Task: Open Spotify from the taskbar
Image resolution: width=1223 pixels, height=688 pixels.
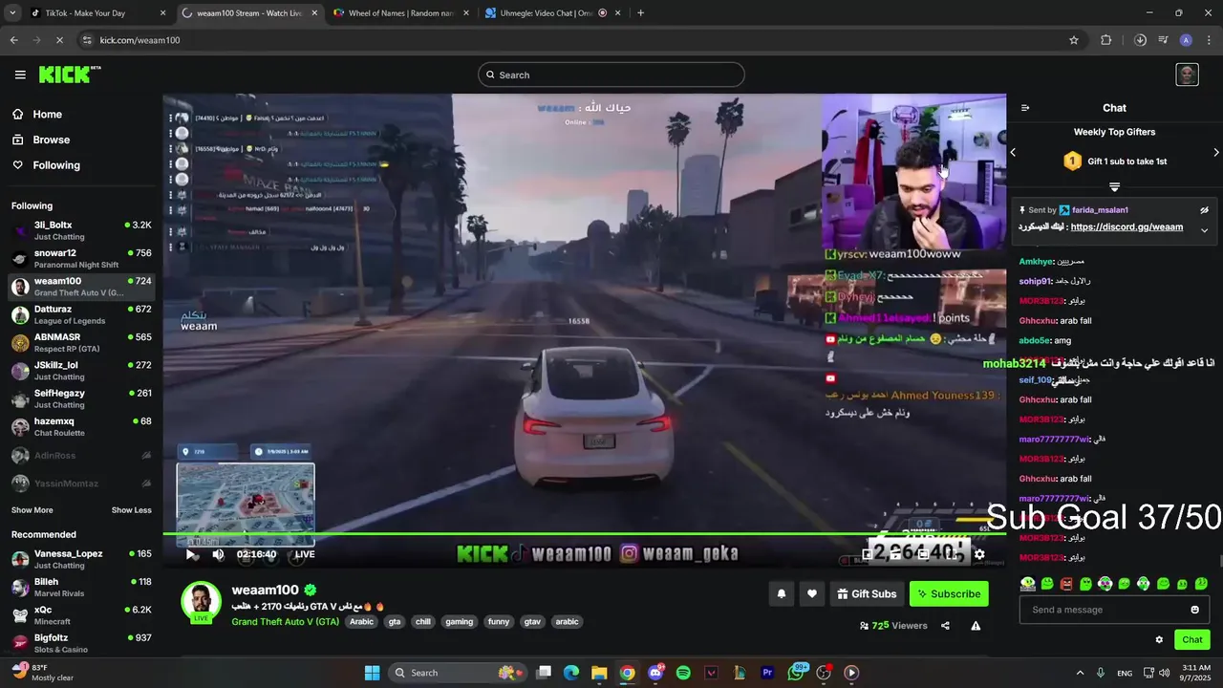Action: click(683, 673)
